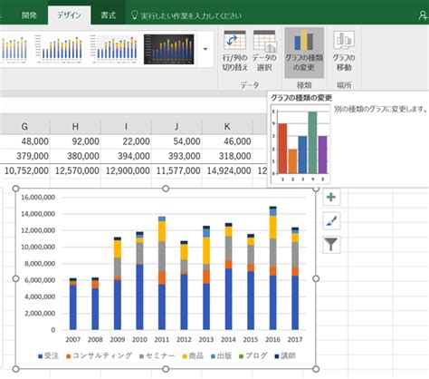Switch to the 書式 (Format) tab
The image size is (429, 379).
(109, 15)
